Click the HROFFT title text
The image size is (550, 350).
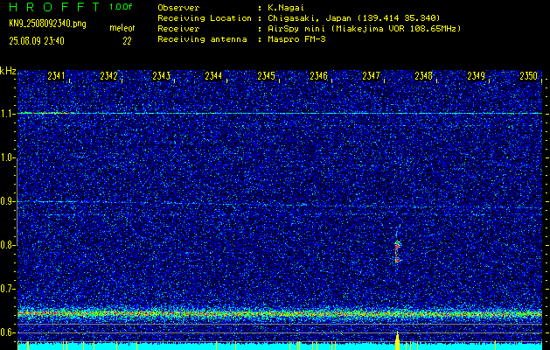[54, 7]
